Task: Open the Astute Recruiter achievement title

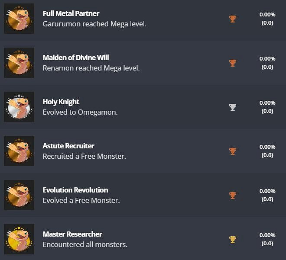Action: tap(68, 146)
